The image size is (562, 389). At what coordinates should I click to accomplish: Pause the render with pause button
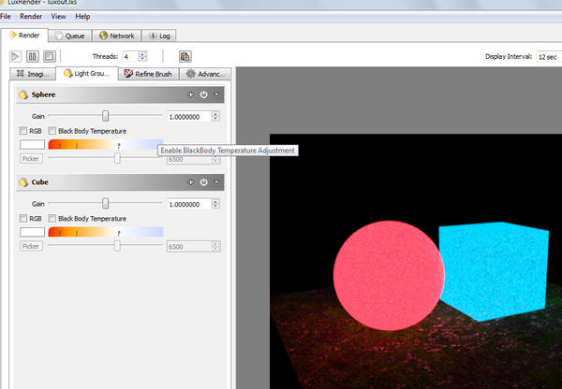point(32,56)
